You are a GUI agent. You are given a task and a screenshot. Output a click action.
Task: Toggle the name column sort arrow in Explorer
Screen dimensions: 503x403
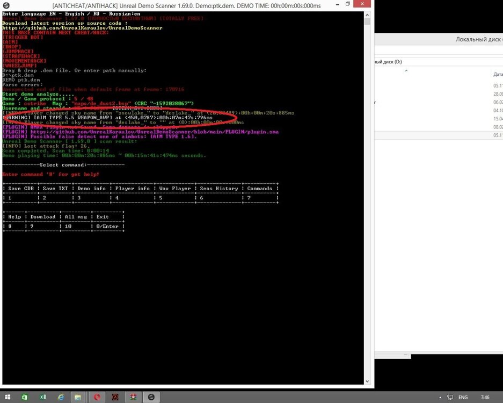406,70
